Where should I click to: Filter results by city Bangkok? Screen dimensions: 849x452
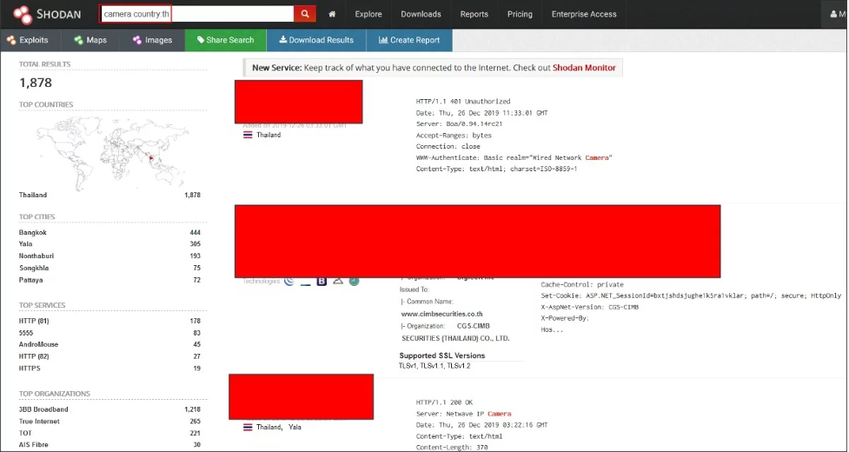(x=33, y=232)
